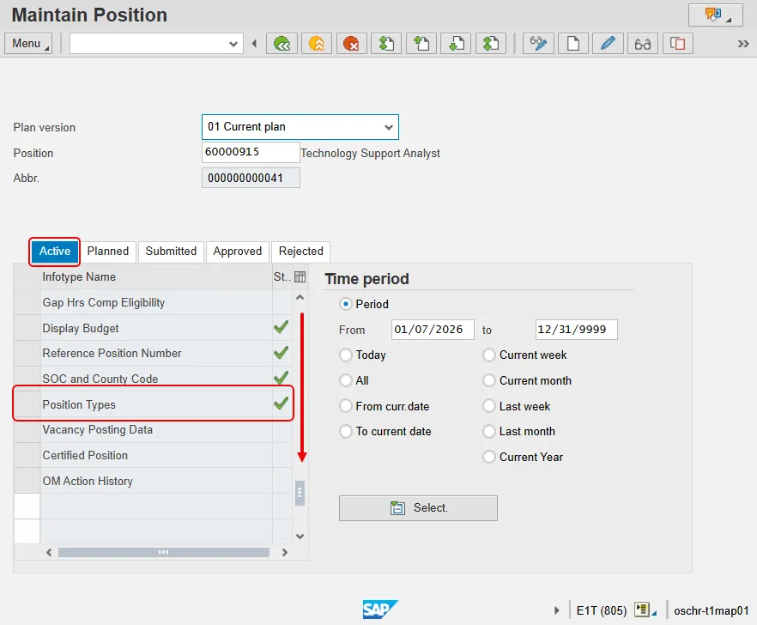Click the Infotype Name column header
Image resolution: width=757 pixels, height=625 pixels.
[x=156, y=276]
